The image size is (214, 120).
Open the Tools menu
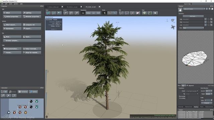pyautogui.click(x=11, y=4)
